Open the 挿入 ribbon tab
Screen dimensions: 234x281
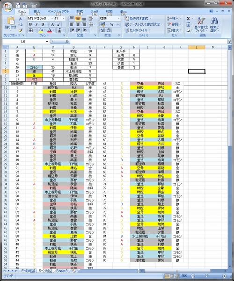[37, 12]
